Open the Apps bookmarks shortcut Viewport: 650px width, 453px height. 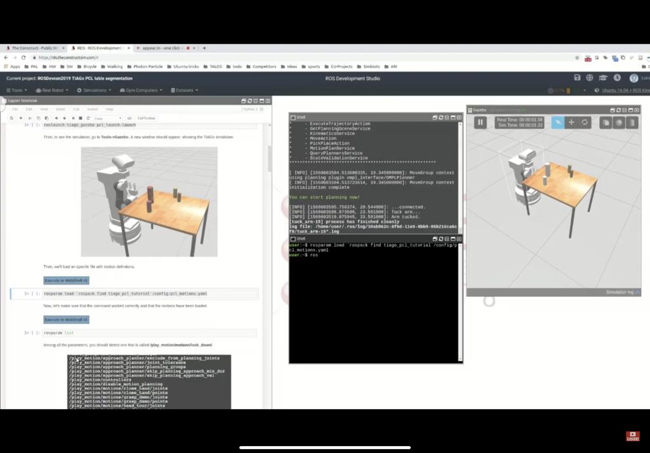click(x=12, y=67)
